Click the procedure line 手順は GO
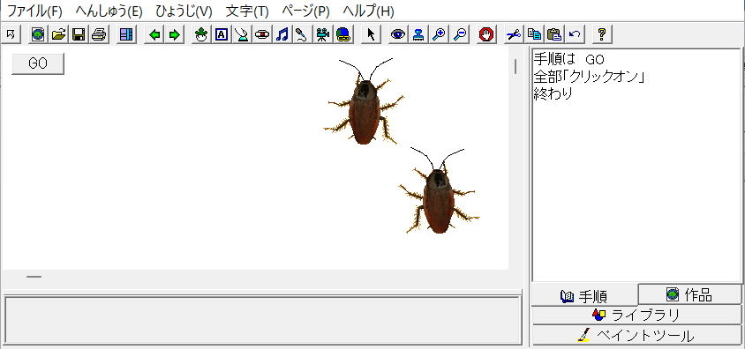This screenshot has height=349, width=745. (568, 60)
